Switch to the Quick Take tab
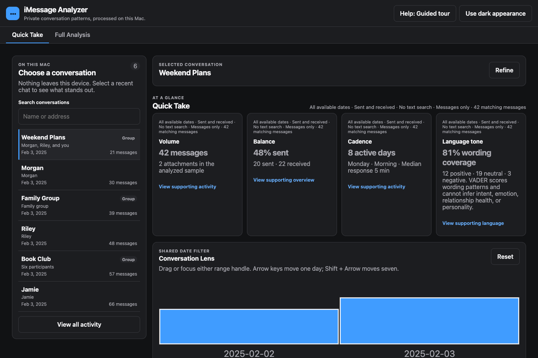The image size is (538, 358). [27, 35]
